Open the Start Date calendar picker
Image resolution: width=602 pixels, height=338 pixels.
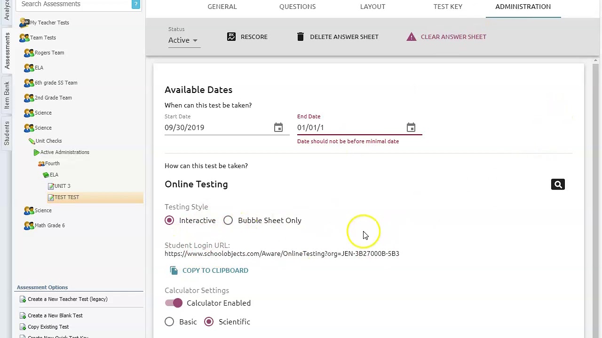(278, 128)
